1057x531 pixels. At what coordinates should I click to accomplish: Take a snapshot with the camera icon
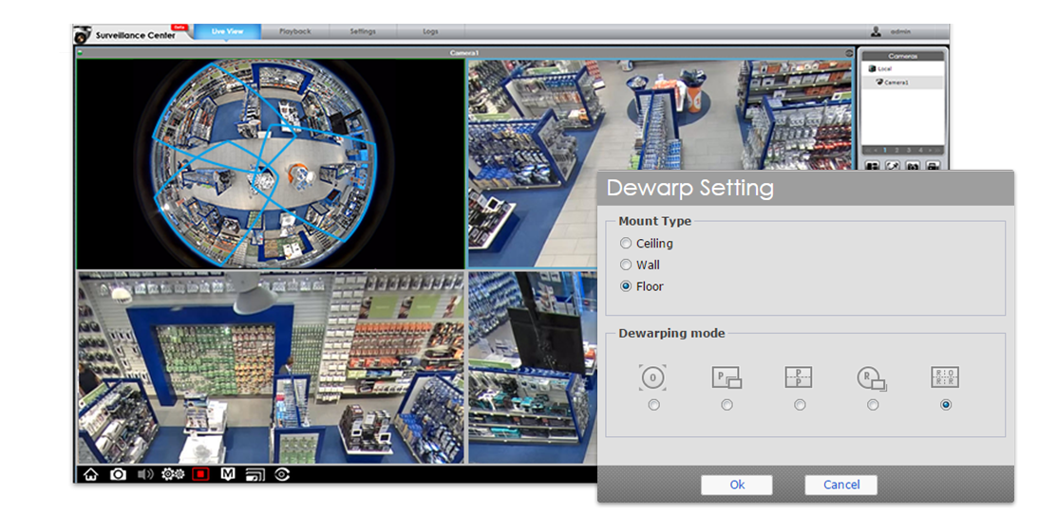(x=118, y=474)
